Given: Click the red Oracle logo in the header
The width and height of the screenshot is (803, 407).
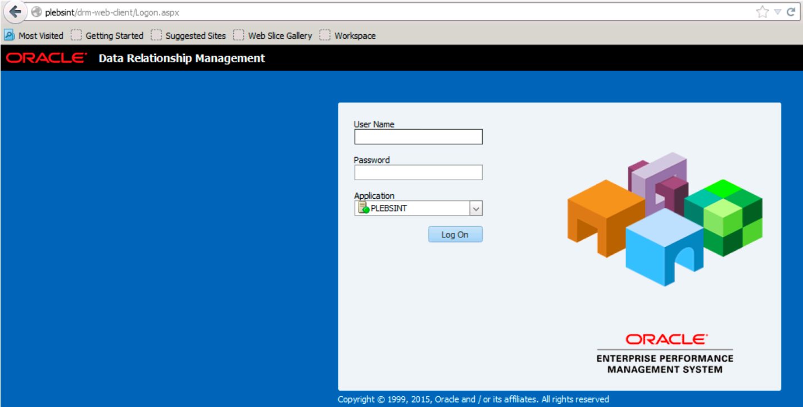Looking at the screenshot, I should point(47,58).
